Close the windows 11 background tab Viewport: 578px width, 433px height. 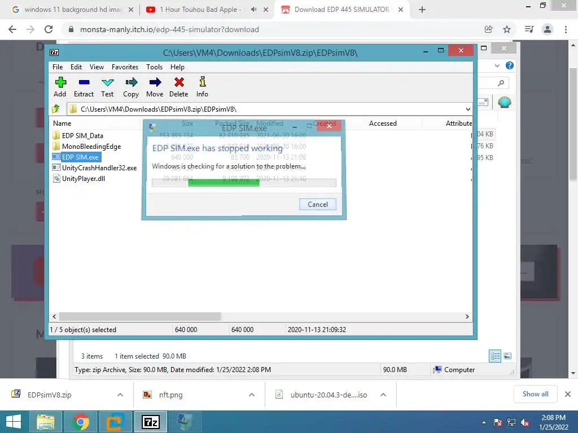pyautogui.click(x=130, y=10)
